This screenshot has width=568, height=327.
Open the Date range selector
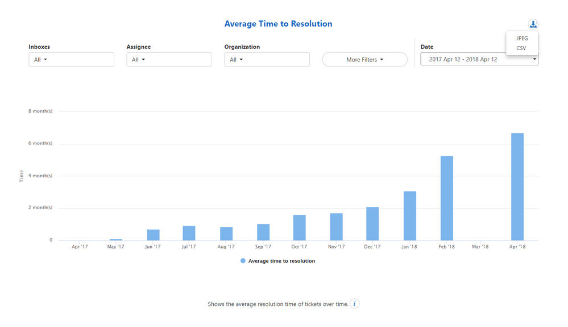point(479,59)
